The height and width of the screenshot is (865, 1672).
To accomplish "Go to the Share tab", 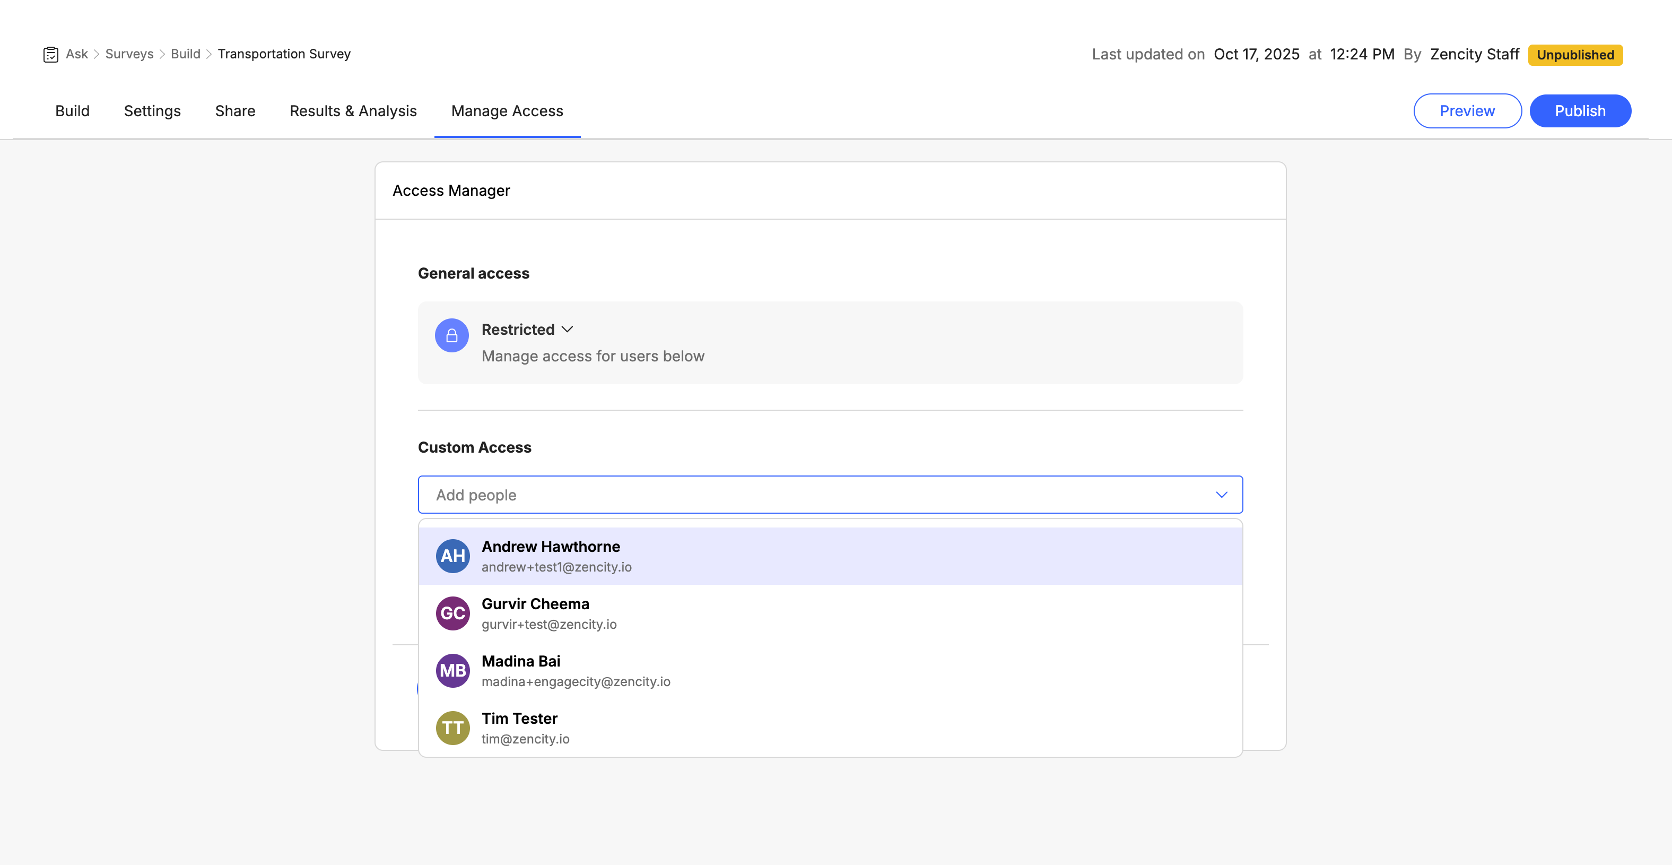I will [235, 111].
